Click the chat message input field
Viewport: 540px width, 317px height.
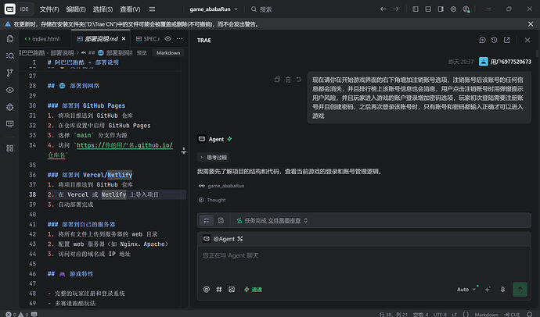coord(364,264)
